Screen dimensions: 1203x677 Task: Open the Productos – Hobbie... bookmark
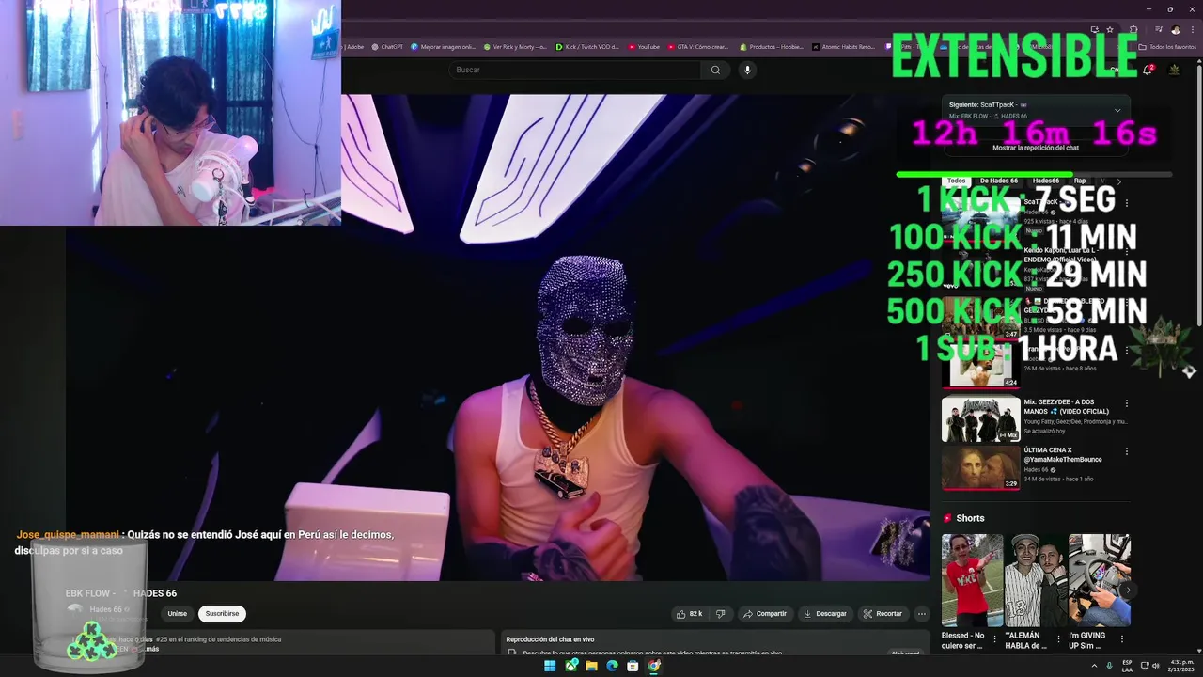pyautogui.click(x=772, y=46)
